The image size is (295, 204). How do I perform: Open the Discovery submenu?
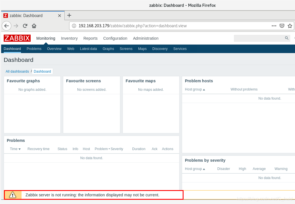(x=160, y=49)
